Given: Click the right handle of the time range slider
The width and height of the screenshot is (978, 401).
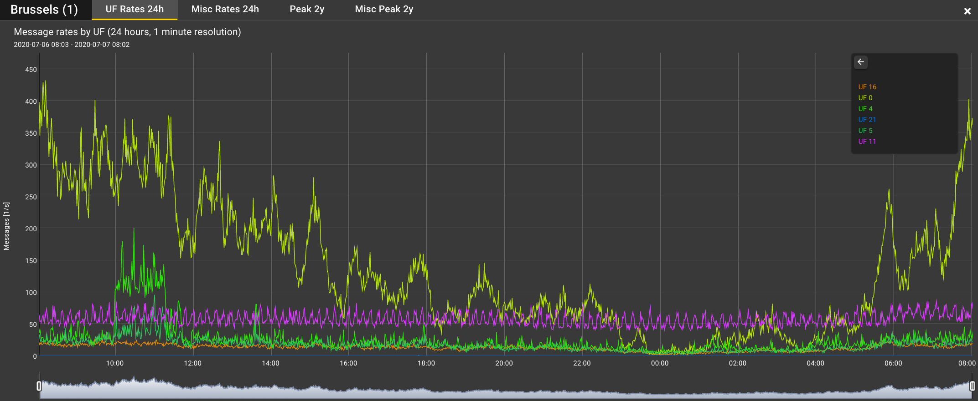Looking at the screenshot, I should (972, 386).
